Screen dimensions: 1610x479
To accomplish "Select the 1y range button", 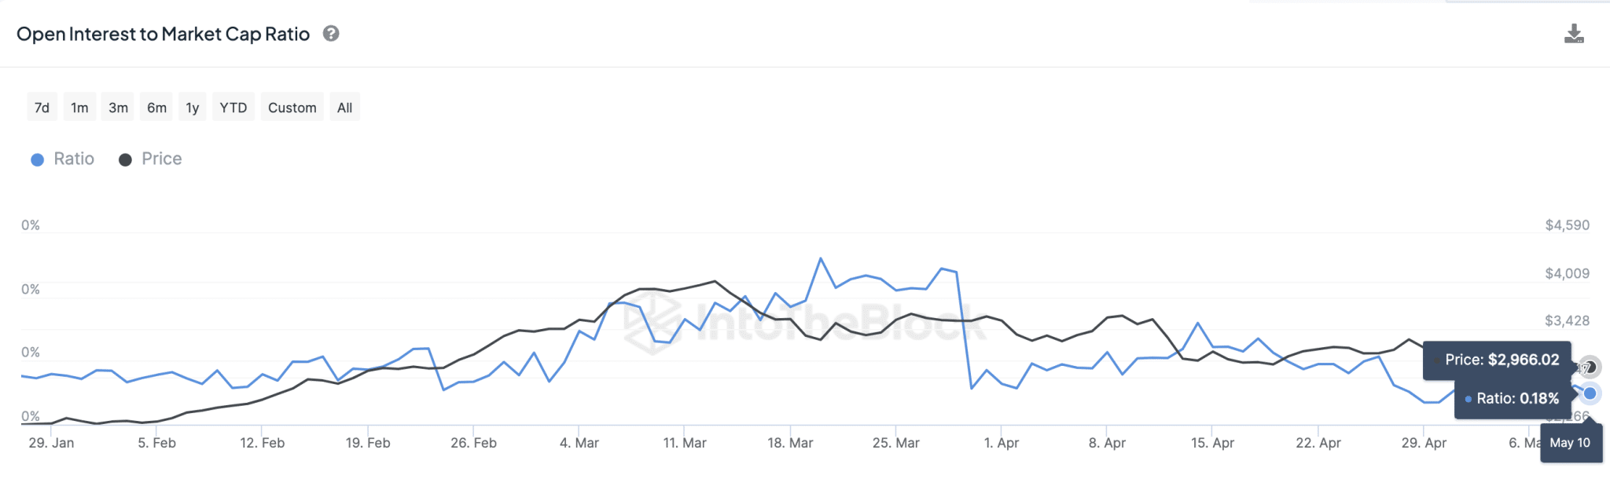I will [x=192, y=107].
